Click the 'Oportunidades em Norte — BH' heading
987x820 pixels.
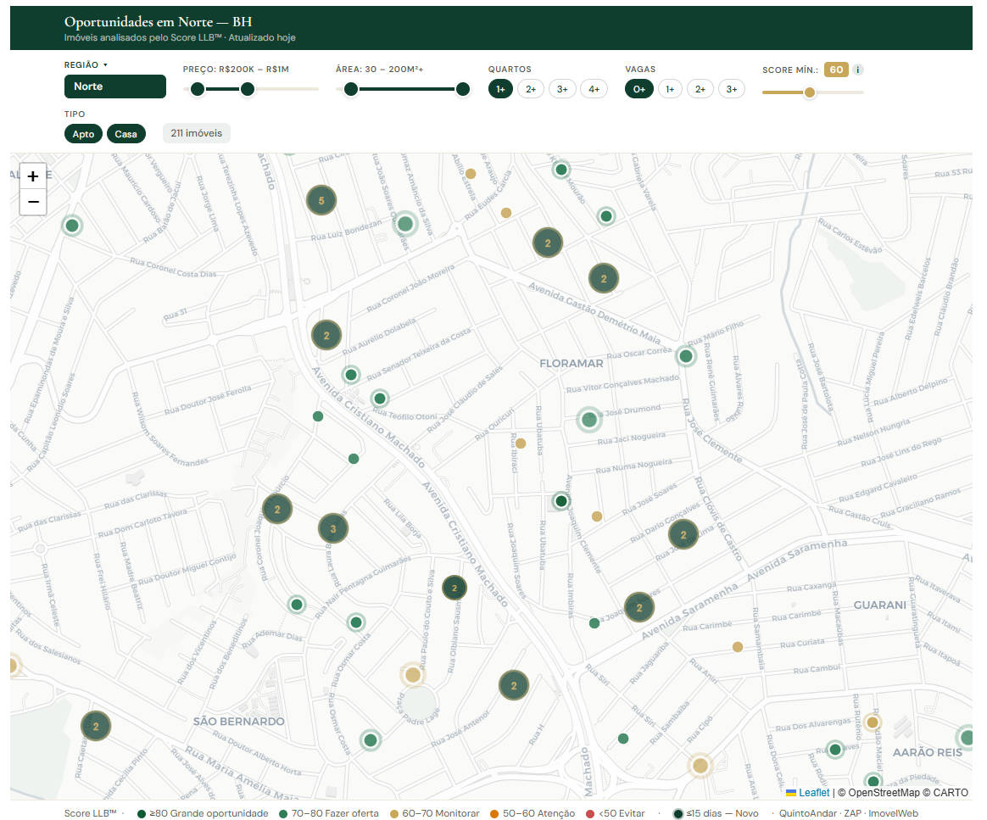(158, 22)
